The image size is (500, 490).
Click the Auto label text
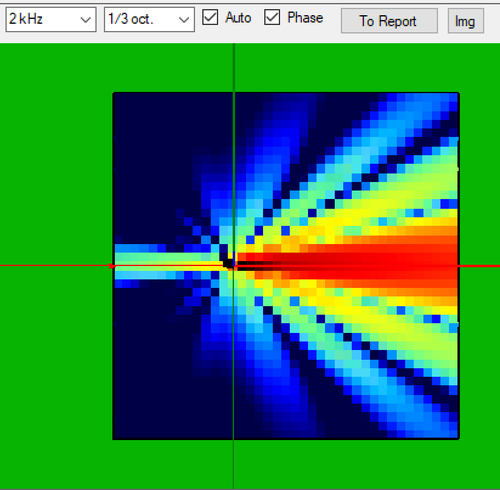click(238, 18)
